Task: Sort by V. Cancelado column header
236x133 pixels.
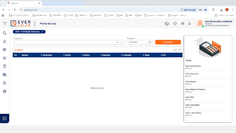Action: coord(126,55)
